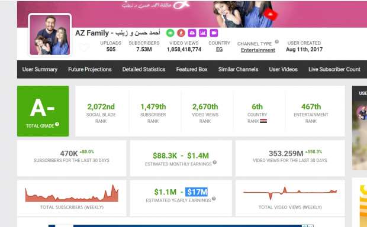Click the green play circle icon beside channel name
Screen dimensions: 367x227
coord(170,33)
